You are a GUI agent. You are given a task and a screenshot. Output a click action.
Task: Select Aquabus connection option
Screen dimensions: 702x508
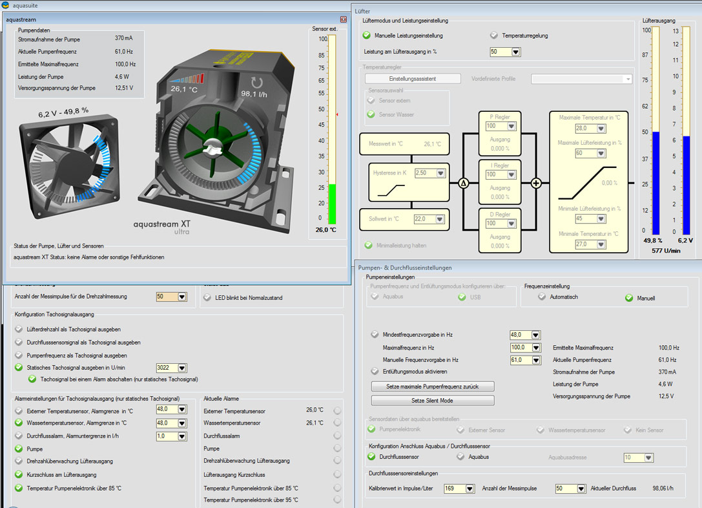pos(460,456)
